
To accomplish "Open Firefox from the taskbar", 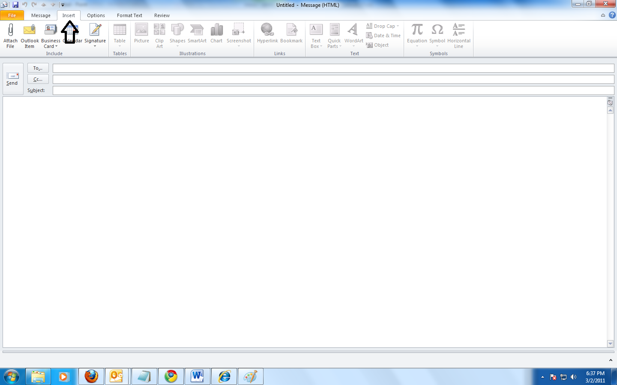I will pyautogui.click(x=91, y=376).
